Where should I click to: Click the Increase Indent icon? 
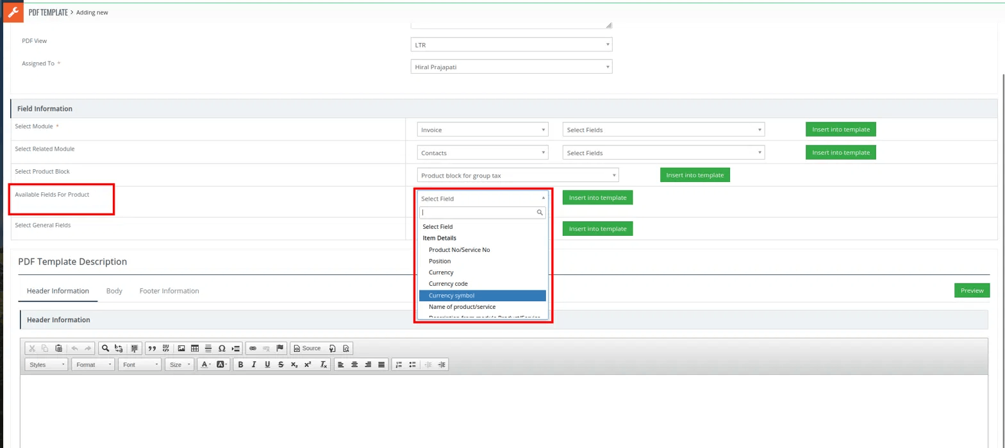pos(442,365)
